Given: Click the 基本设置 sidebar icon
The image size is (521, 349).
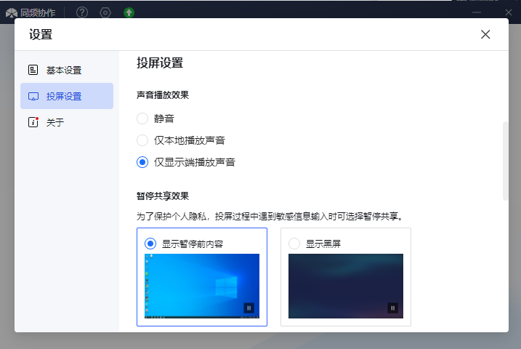Looking at the screenshot, I should point(33,70).
